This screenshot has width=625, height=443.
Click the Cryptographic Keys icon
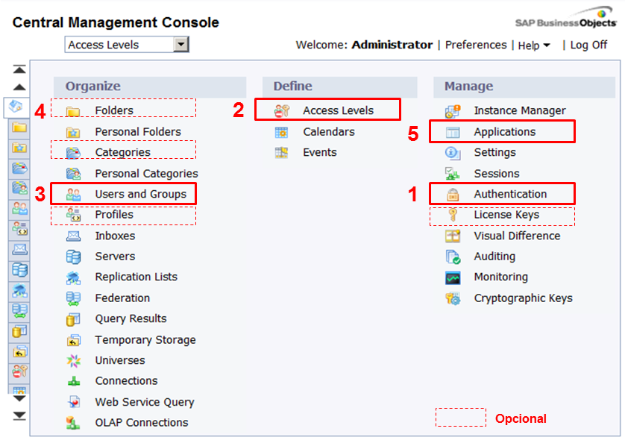[453, 298]
